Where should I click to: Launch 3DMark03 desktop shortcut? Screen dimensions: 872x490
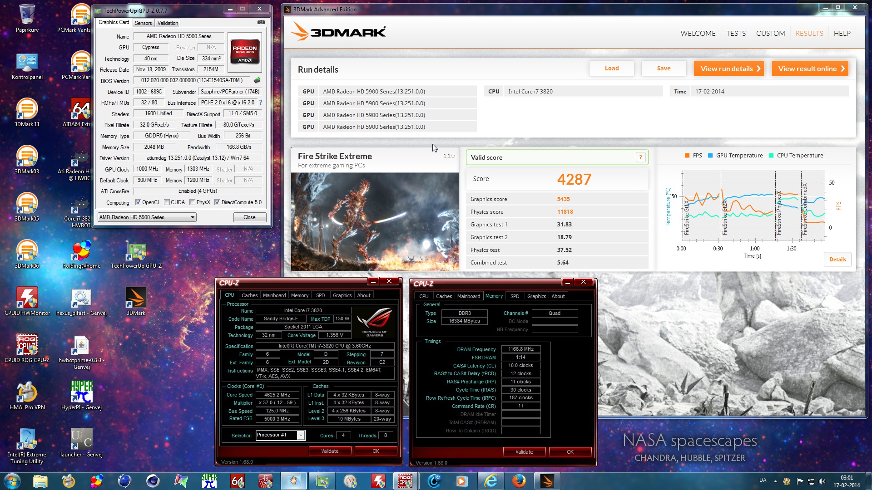click(27, 160)
